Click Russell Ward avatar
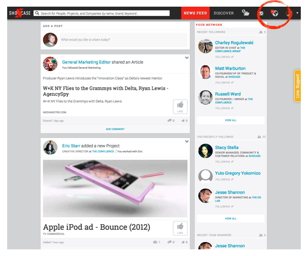The image size is (308, 256). point(205,97)
